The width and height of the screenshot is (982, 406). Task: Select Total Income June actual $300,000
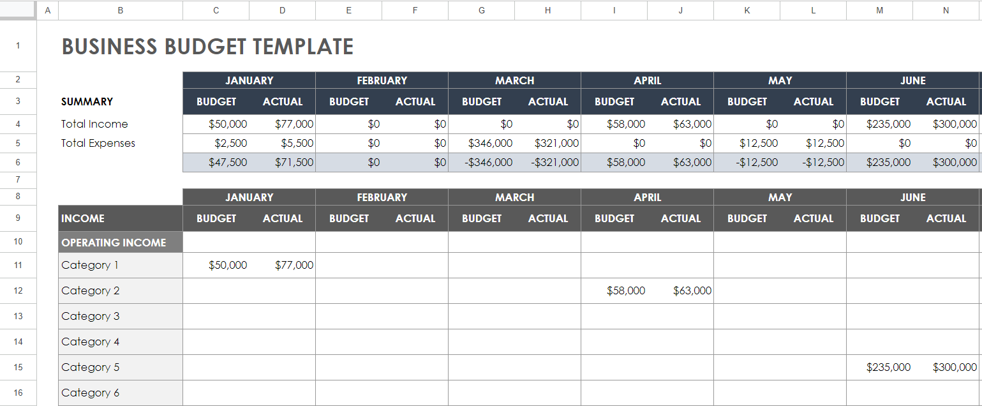[x=946, y=124]
